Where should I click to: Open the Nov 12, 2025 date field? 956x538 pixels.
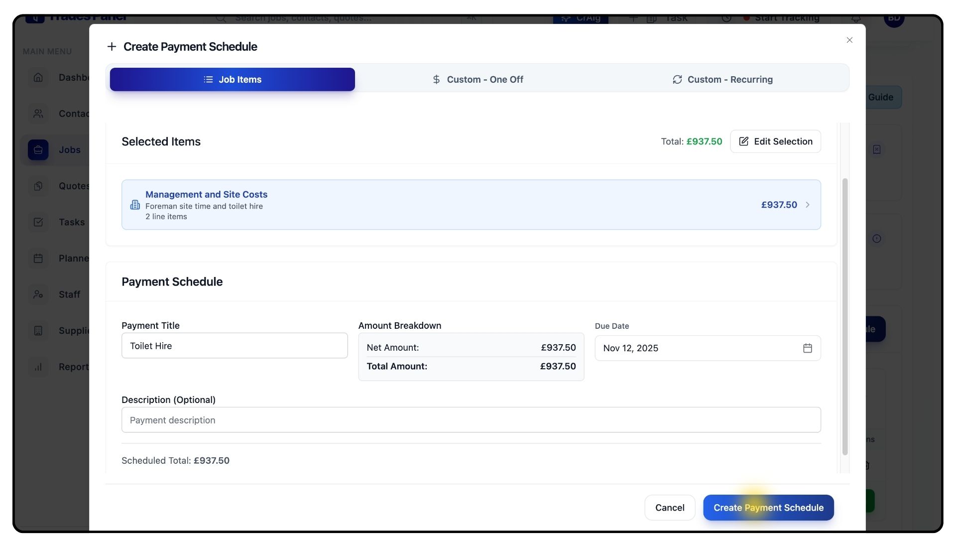click(x=697, y=348)
